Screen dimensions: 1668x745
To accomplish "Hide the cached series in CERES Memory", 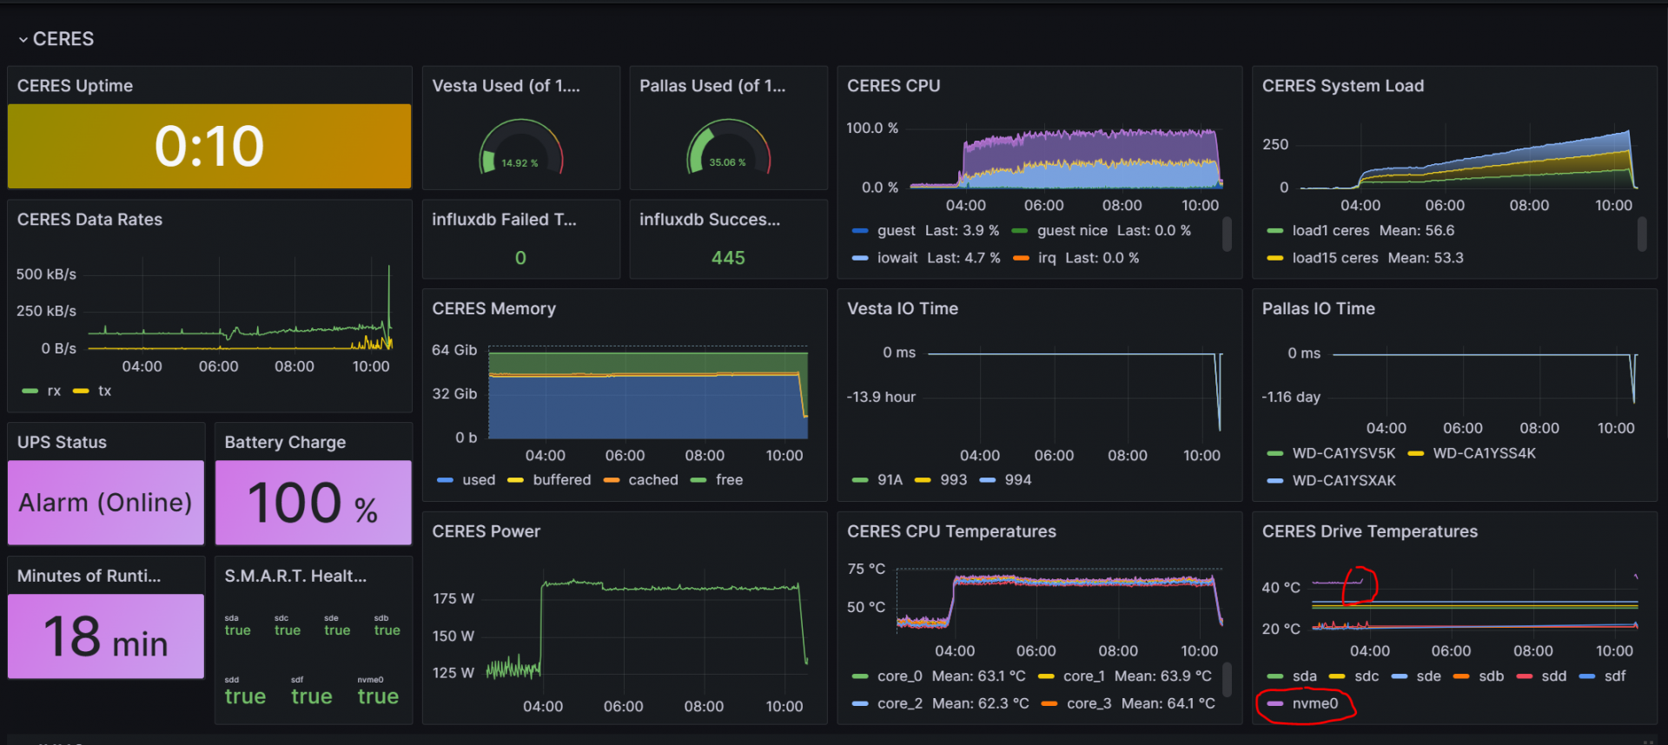I will tap(652, 480).
